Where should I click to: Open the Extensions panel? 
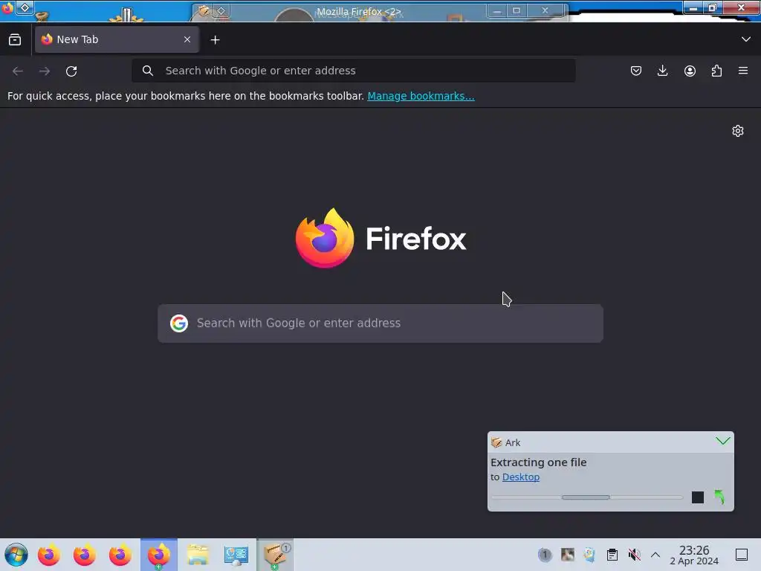coord(716,71)
